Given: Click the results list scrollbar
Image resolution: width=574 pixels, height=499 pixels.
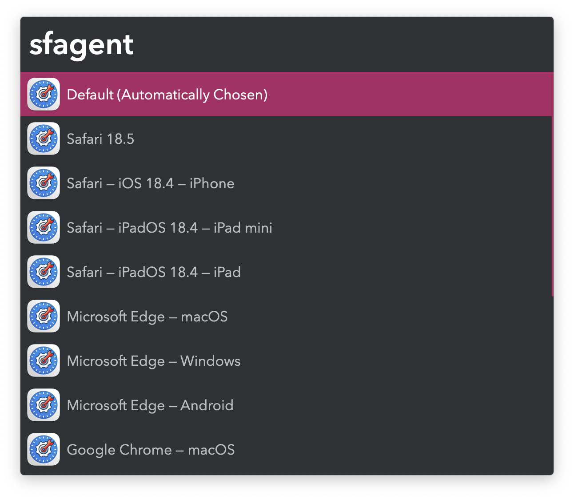Looking at the screenshot, I should [x=552, y=204].
